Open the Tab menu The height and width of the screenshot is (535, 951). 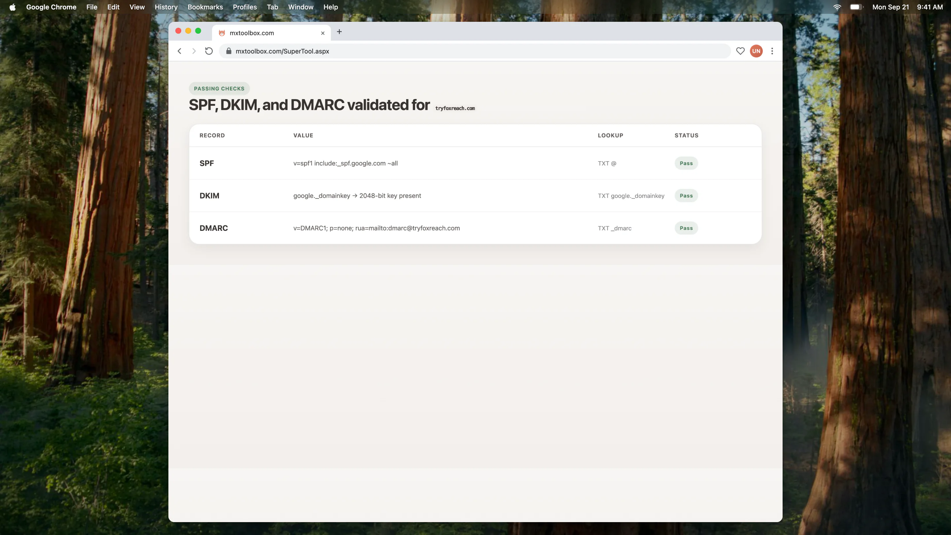[x=272, y=7]
